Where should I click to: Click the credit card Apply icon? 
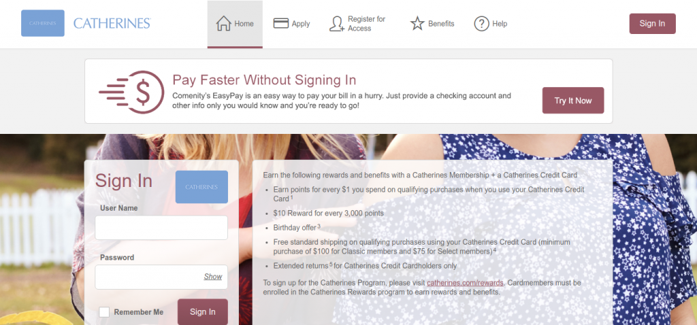pos(281,24)
